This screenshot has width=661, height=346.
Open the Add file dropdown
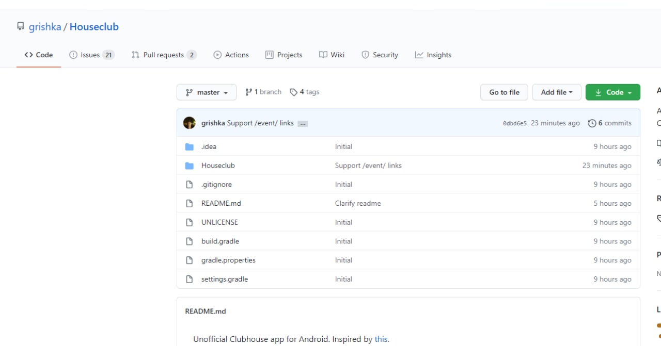click(x=557, y=92)
